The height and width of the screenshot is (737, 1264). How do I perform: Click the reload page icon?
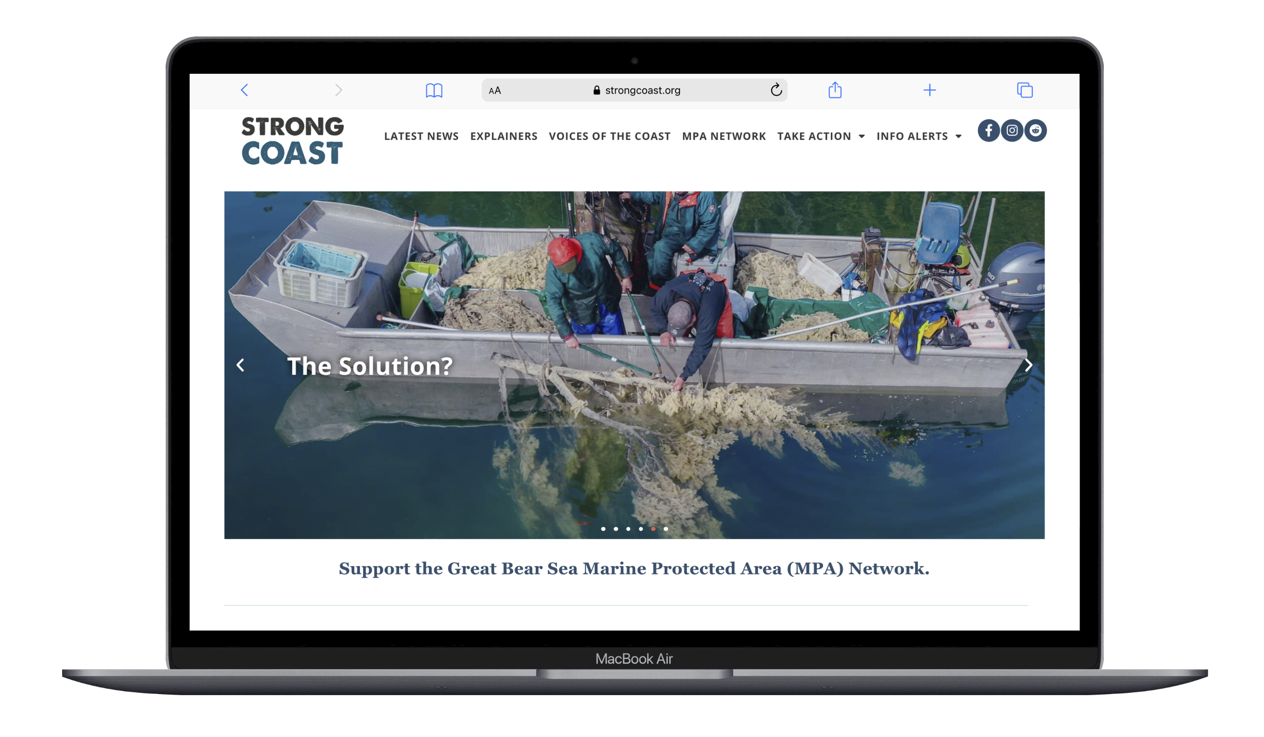[776, 90]
